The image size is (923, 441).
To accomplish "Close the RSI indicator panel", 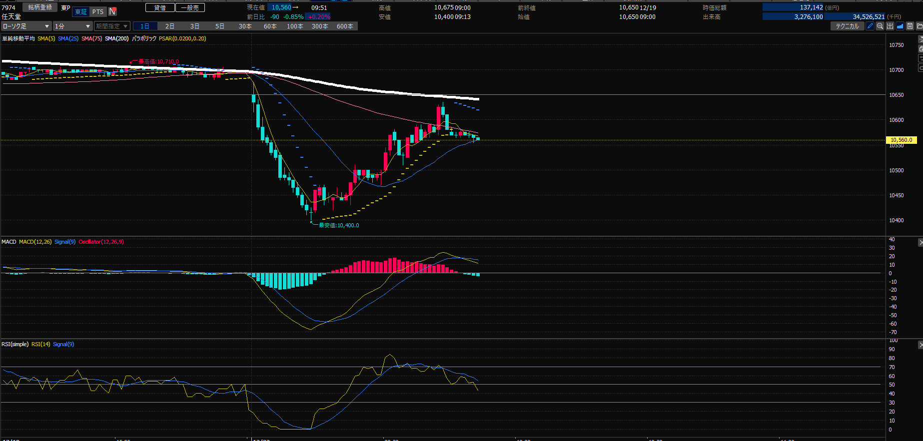I will click(x=920, y=345).
